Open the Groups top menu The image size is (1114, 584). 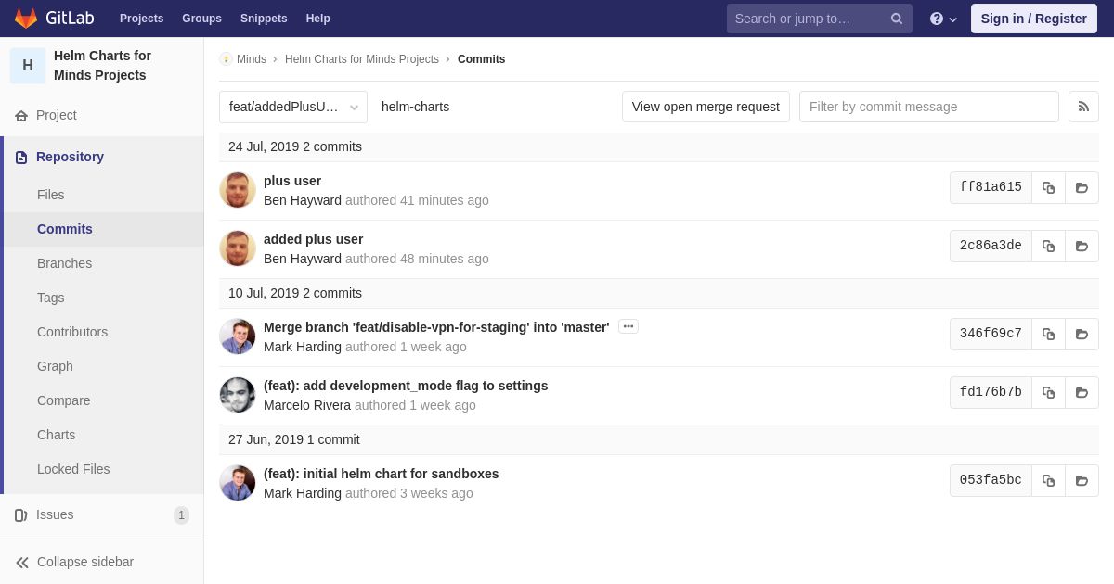click(x=201, y=19)
